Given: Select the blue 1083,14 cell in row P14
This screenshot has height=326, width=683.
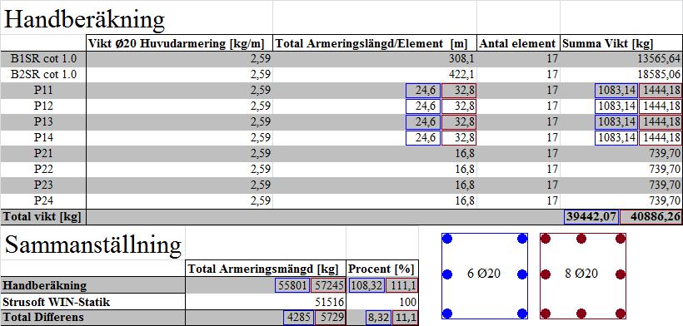Looking at the screenshot, I should [616, 138].
